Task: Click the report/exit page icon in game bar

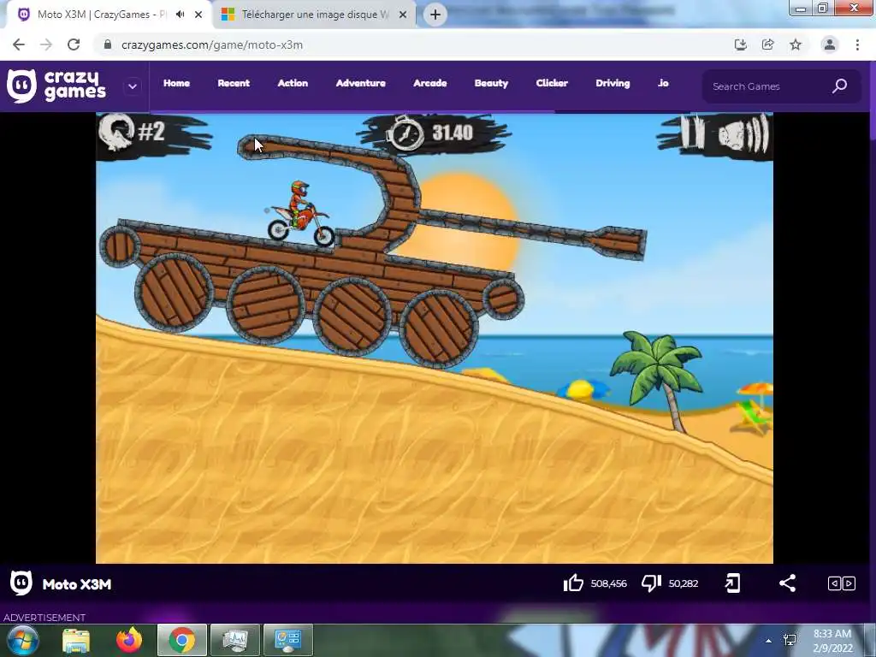Action: (x=732, y=583)
